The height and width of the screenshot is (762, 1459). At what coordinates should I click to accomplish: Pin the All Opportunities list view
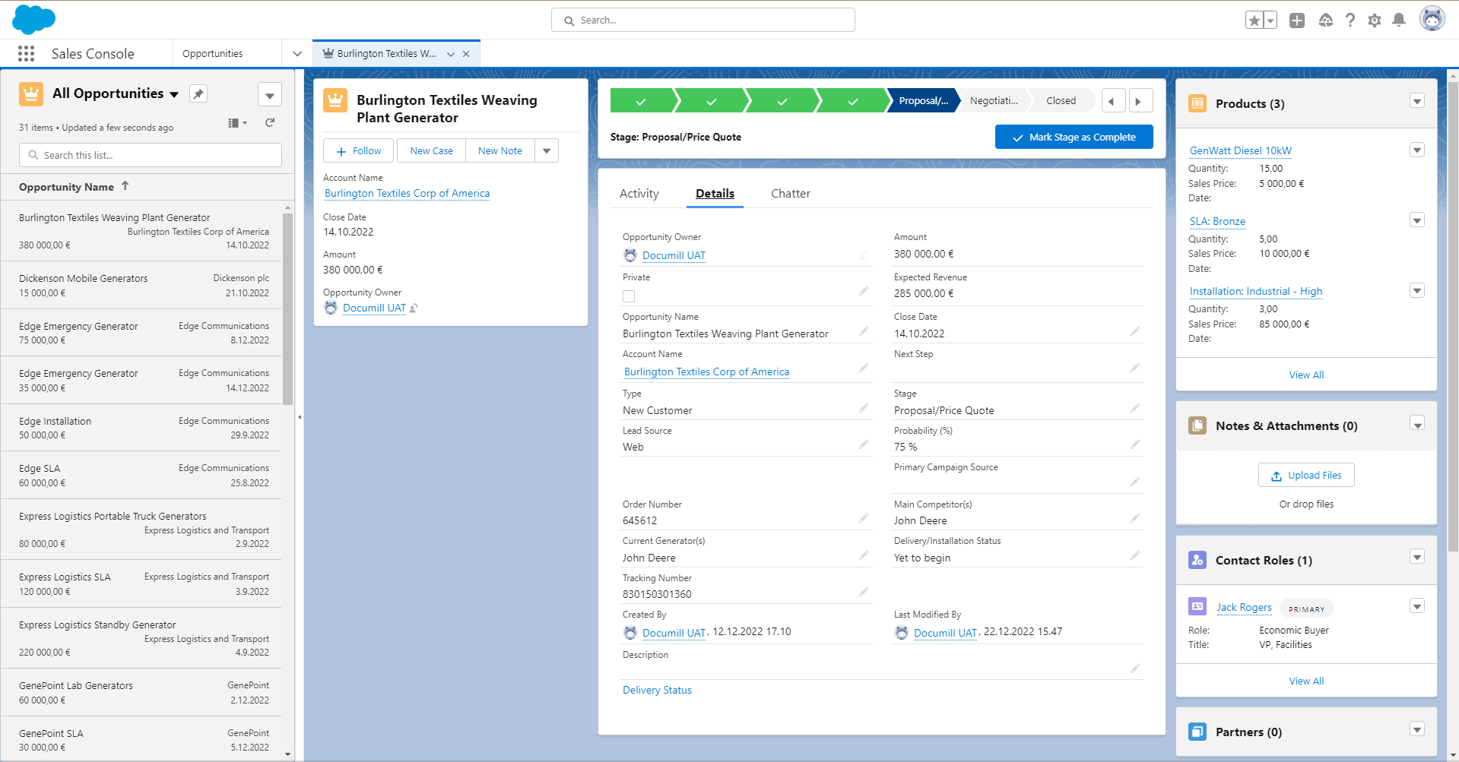click(198, 94)
